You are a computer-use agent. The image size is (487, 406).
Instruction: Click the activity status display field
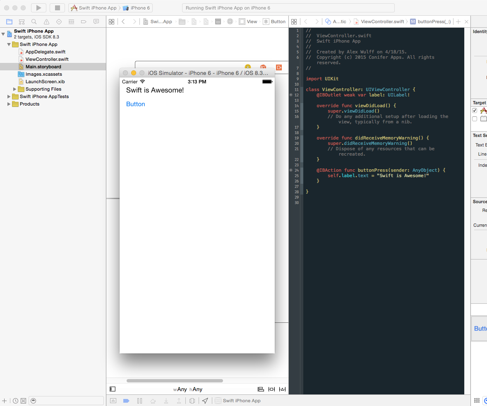(x=288, y=8)
